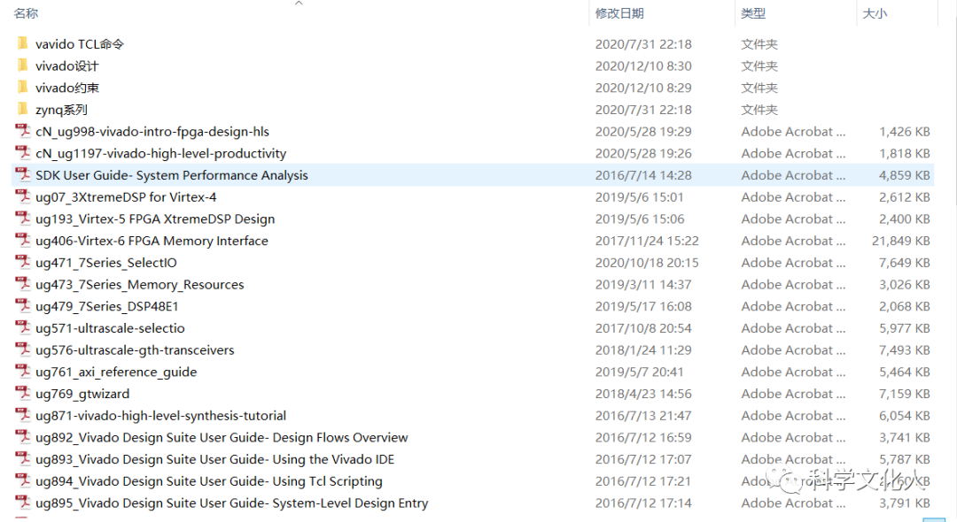Viewport: 957px width, 522px height.
Task: Click PDF icon of ug769_gtwizard
Action: 22,394
